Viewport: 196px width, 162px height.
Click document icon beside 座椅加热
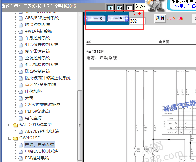pos(21,91)
